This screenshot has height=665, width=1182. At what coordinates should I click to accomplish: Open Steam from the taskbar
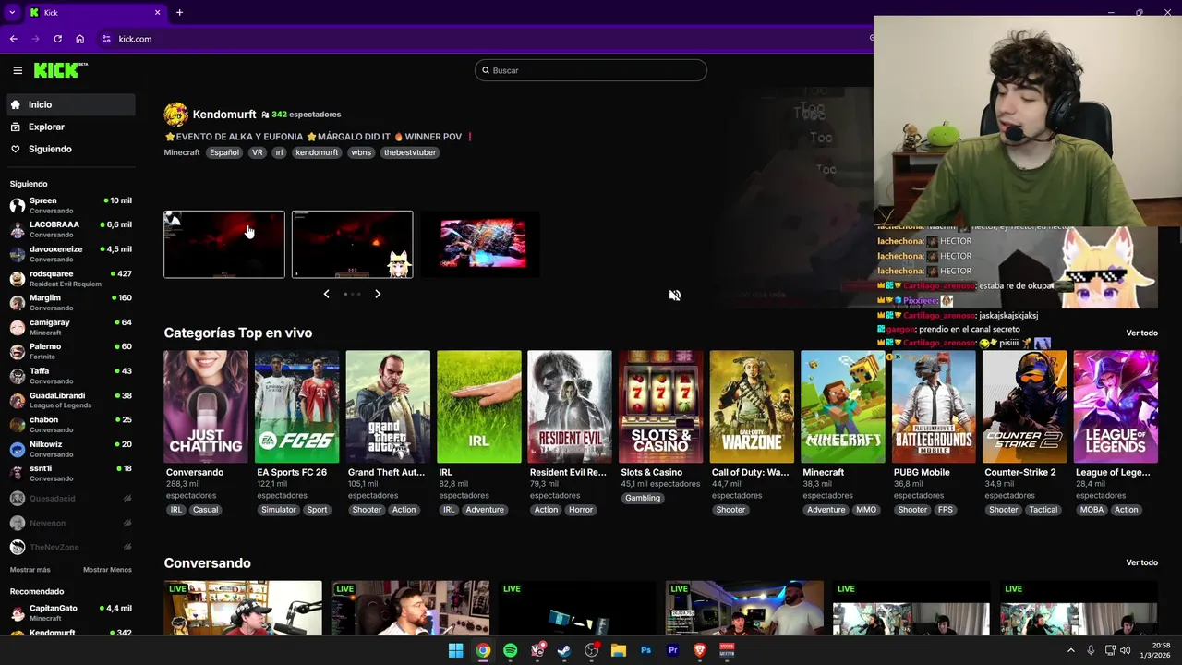(564, 650)
